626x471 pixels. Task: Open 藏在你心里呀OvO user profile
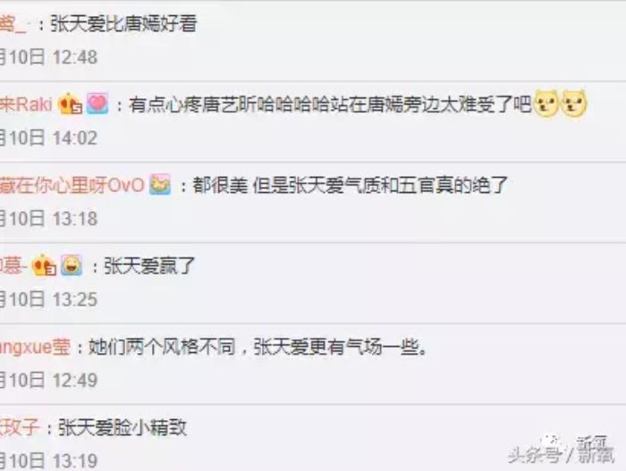(x=72, y=185)
